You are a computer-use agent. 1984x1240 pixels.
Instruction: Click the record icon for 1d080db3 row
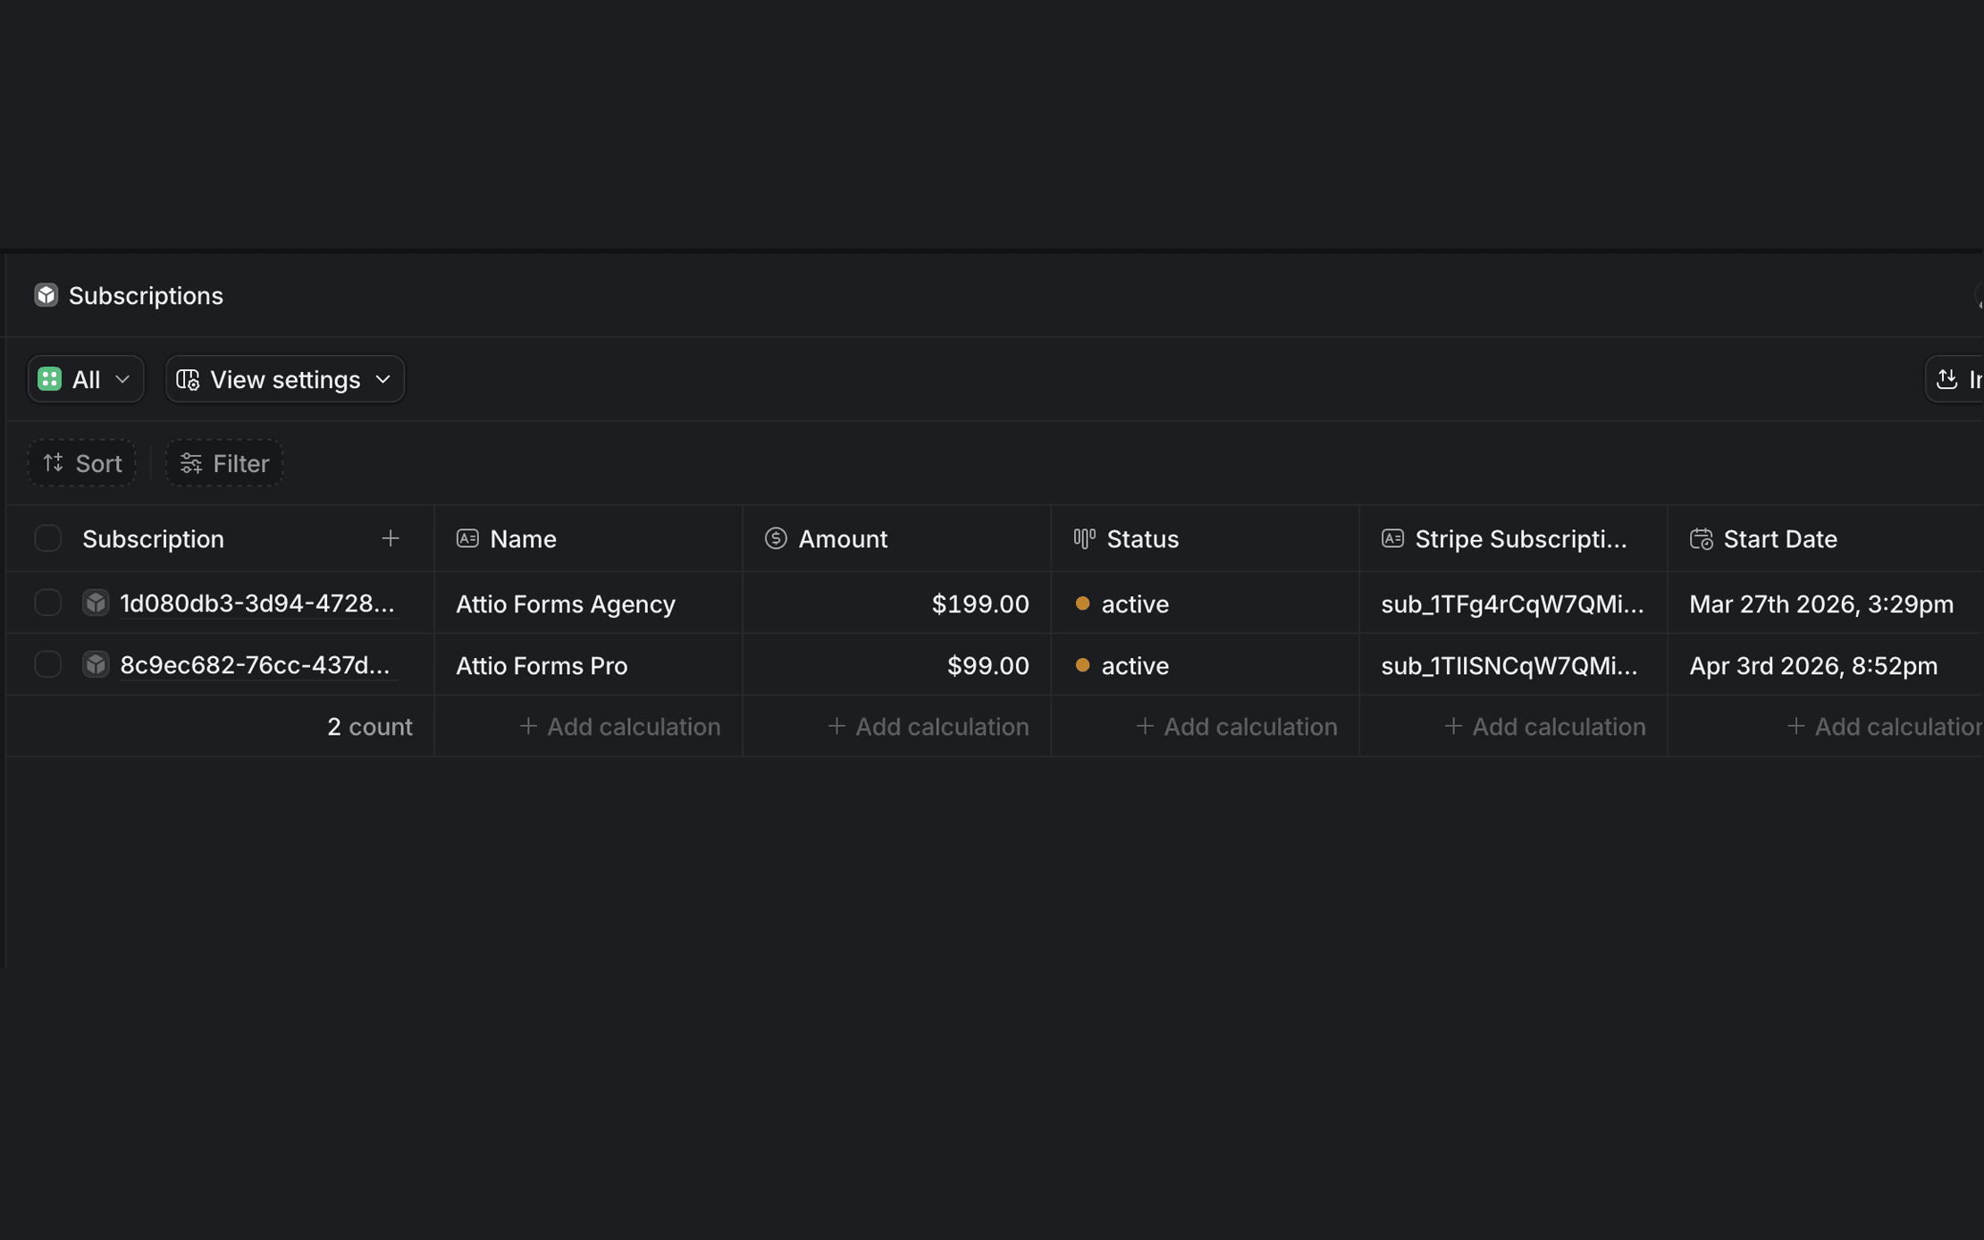[x=96, y=603]
